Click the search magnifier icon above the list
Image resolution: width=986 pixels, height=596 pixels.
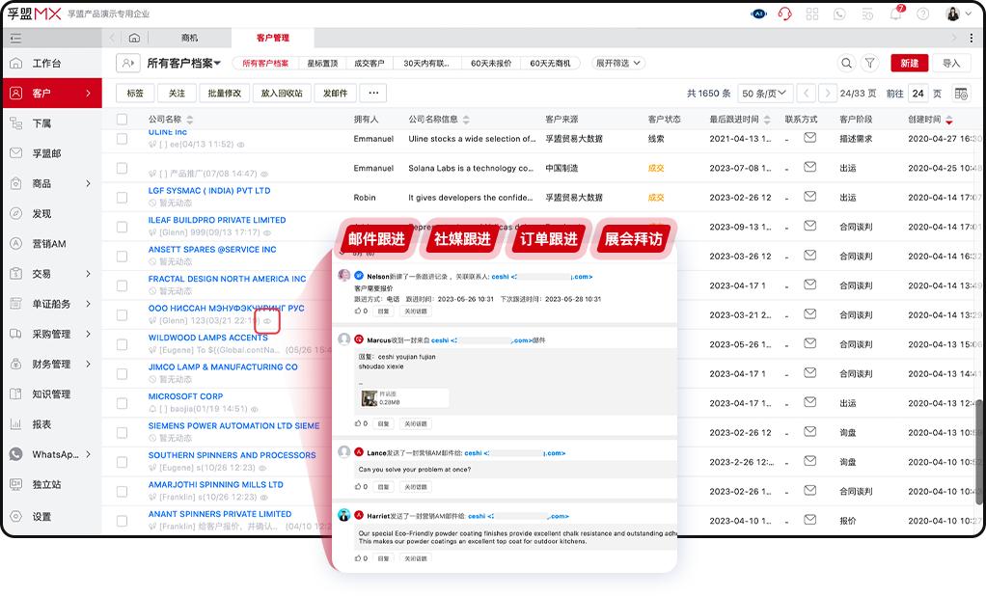847,62
